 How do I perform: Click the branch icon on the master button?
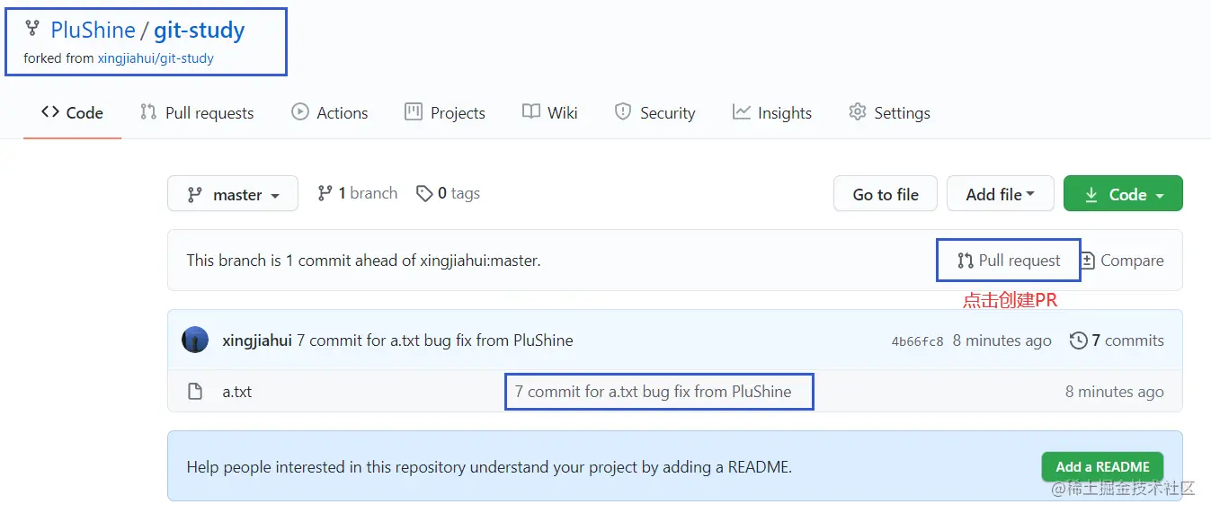(x=194, y=194)
